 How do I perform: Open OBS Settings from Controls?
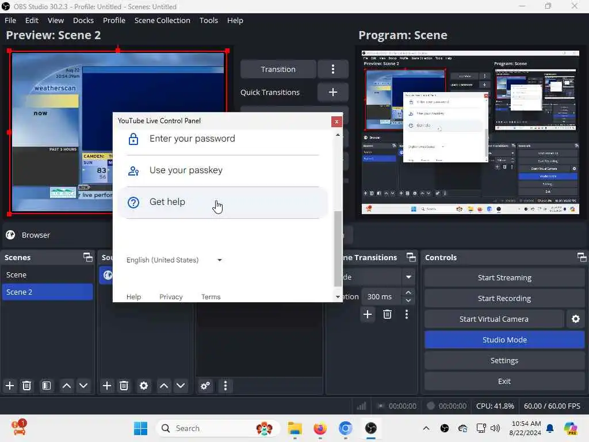[504, 360]
